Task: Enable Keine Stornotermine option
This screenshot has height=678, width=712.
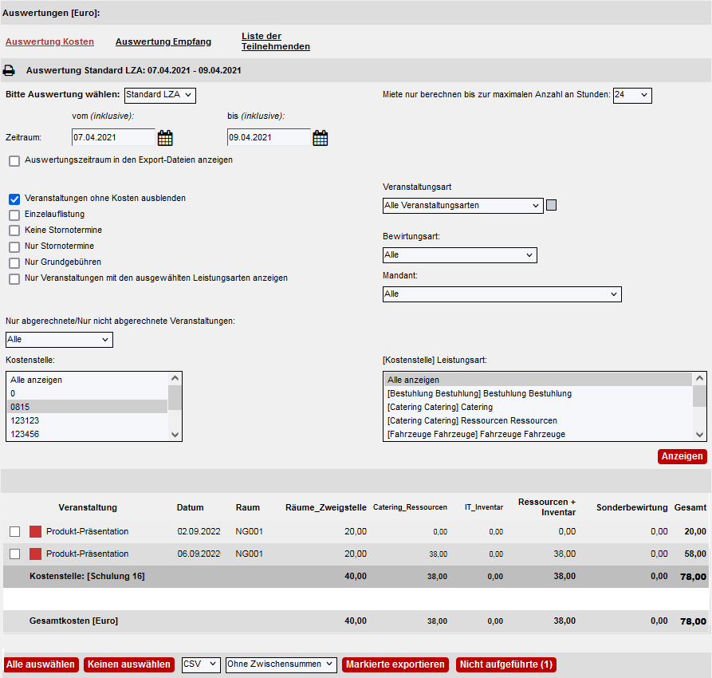Action: click(14, 231)
